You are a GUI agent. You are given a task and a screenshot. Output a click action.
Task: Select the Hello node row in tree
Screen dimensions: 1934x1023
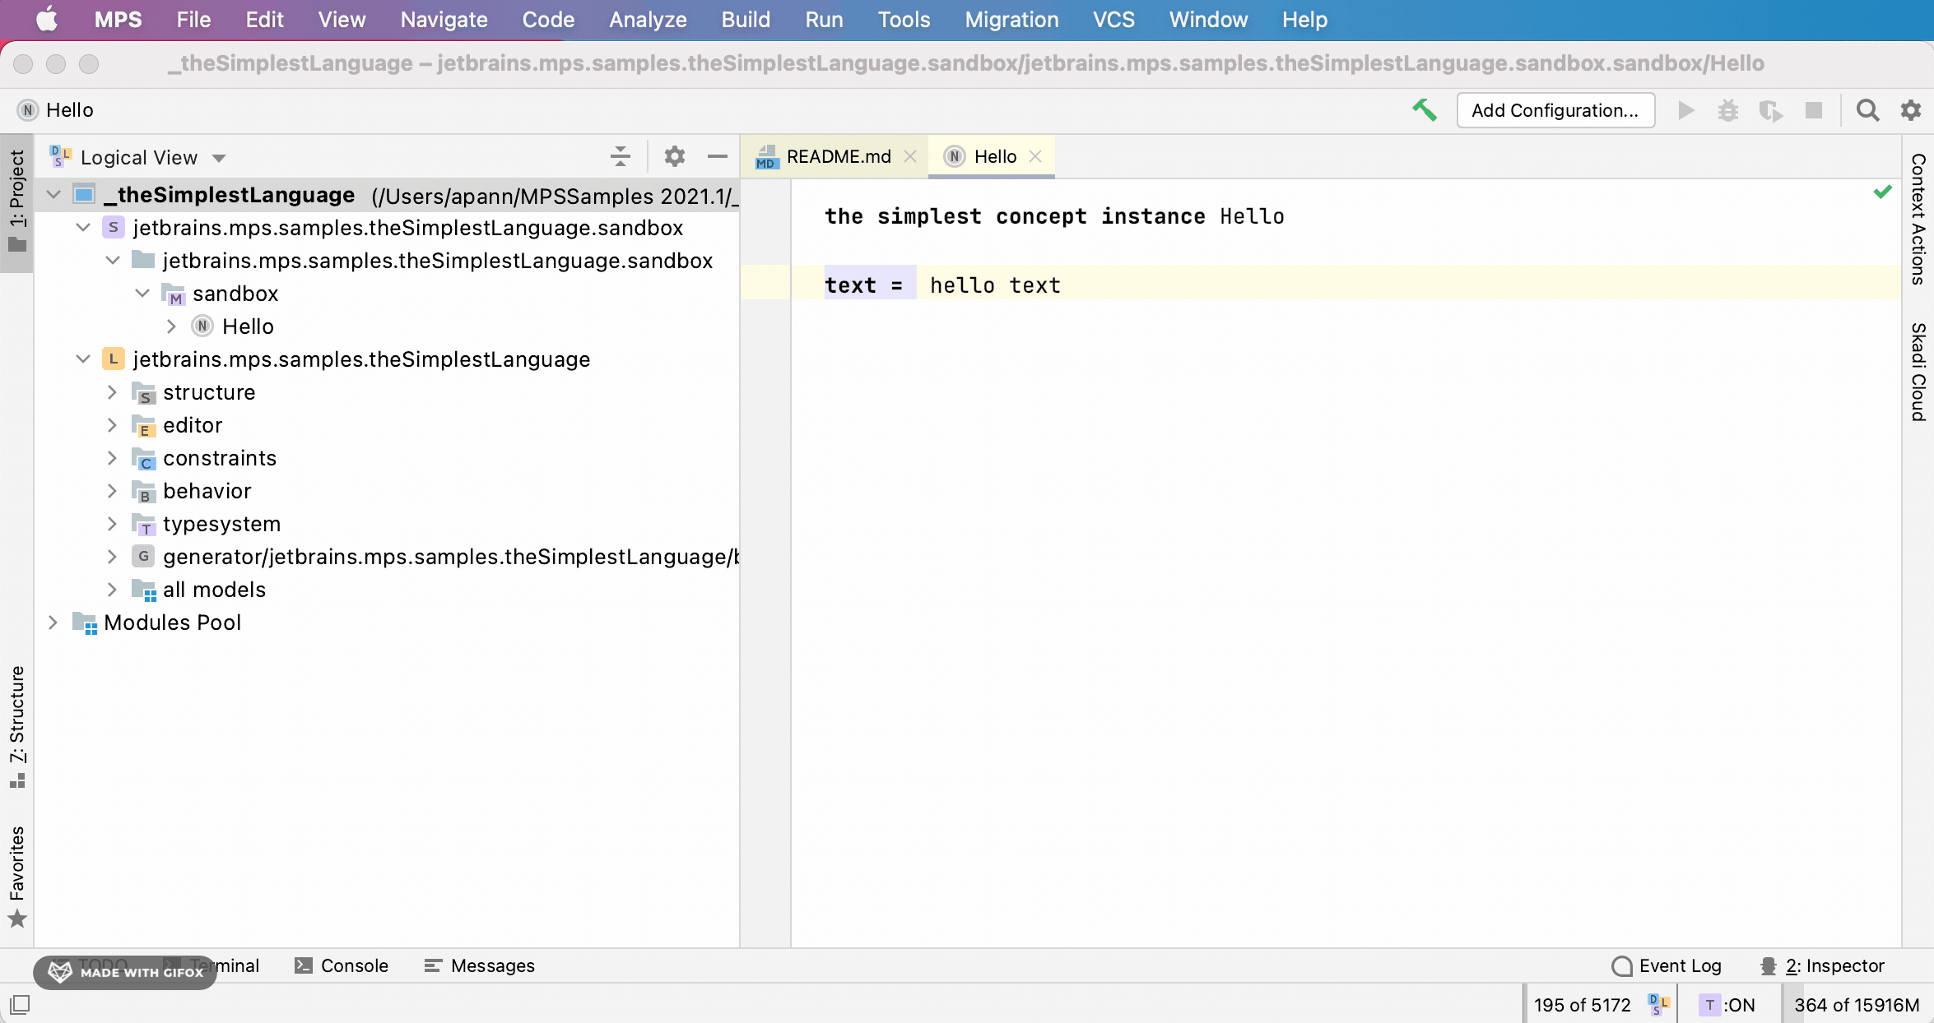point(387,326)
